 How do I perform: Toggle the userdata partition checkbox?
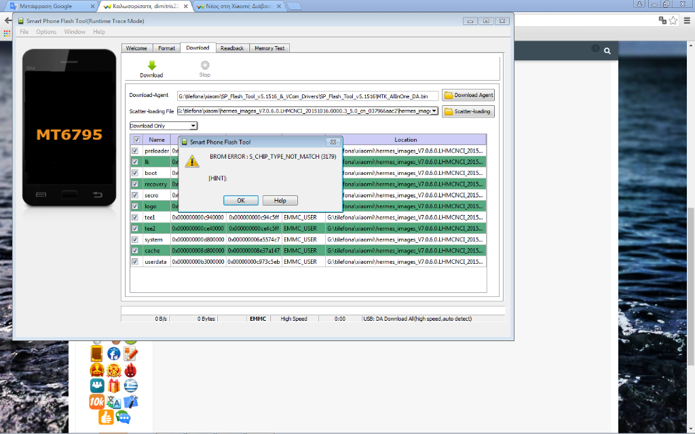[135, 262]
